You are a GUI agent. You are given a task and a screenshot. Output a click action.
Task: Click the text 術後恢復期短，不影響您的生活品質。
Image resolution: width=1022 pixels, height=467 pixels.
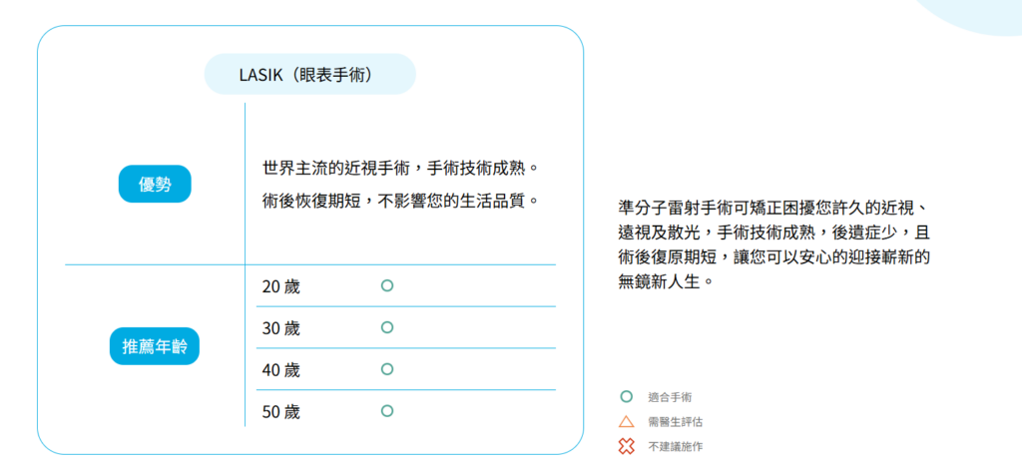pyautogui.click(x=401, y=201)
